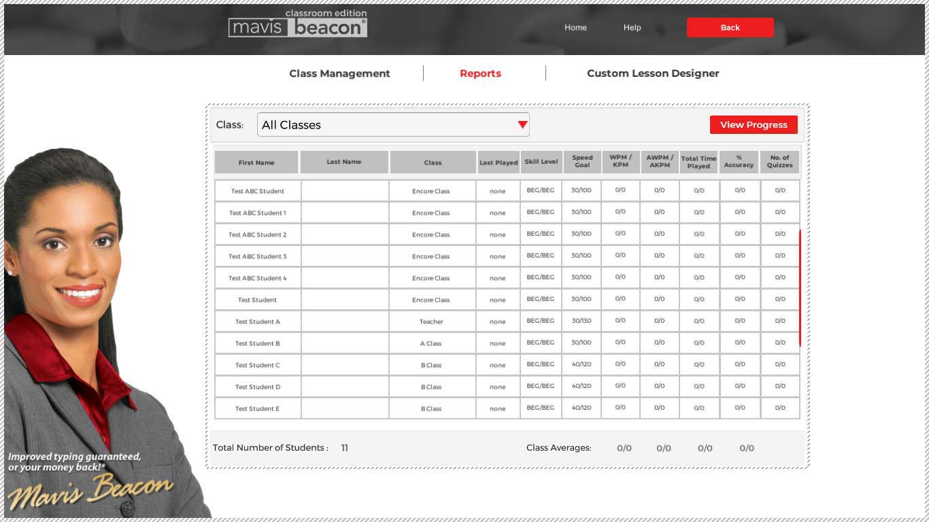Screen dimensions: 929x522
Task: Click the red vertical scrollbar of the student table
Action: pos(800,288)
